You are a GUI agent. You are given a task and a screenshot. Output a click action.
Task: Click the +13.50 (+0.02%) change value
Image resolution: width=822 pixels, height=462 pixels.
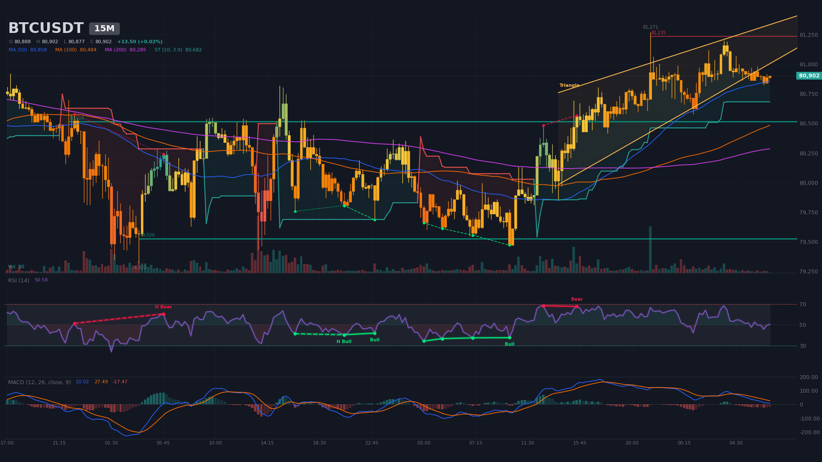click(x=140, y=42)
